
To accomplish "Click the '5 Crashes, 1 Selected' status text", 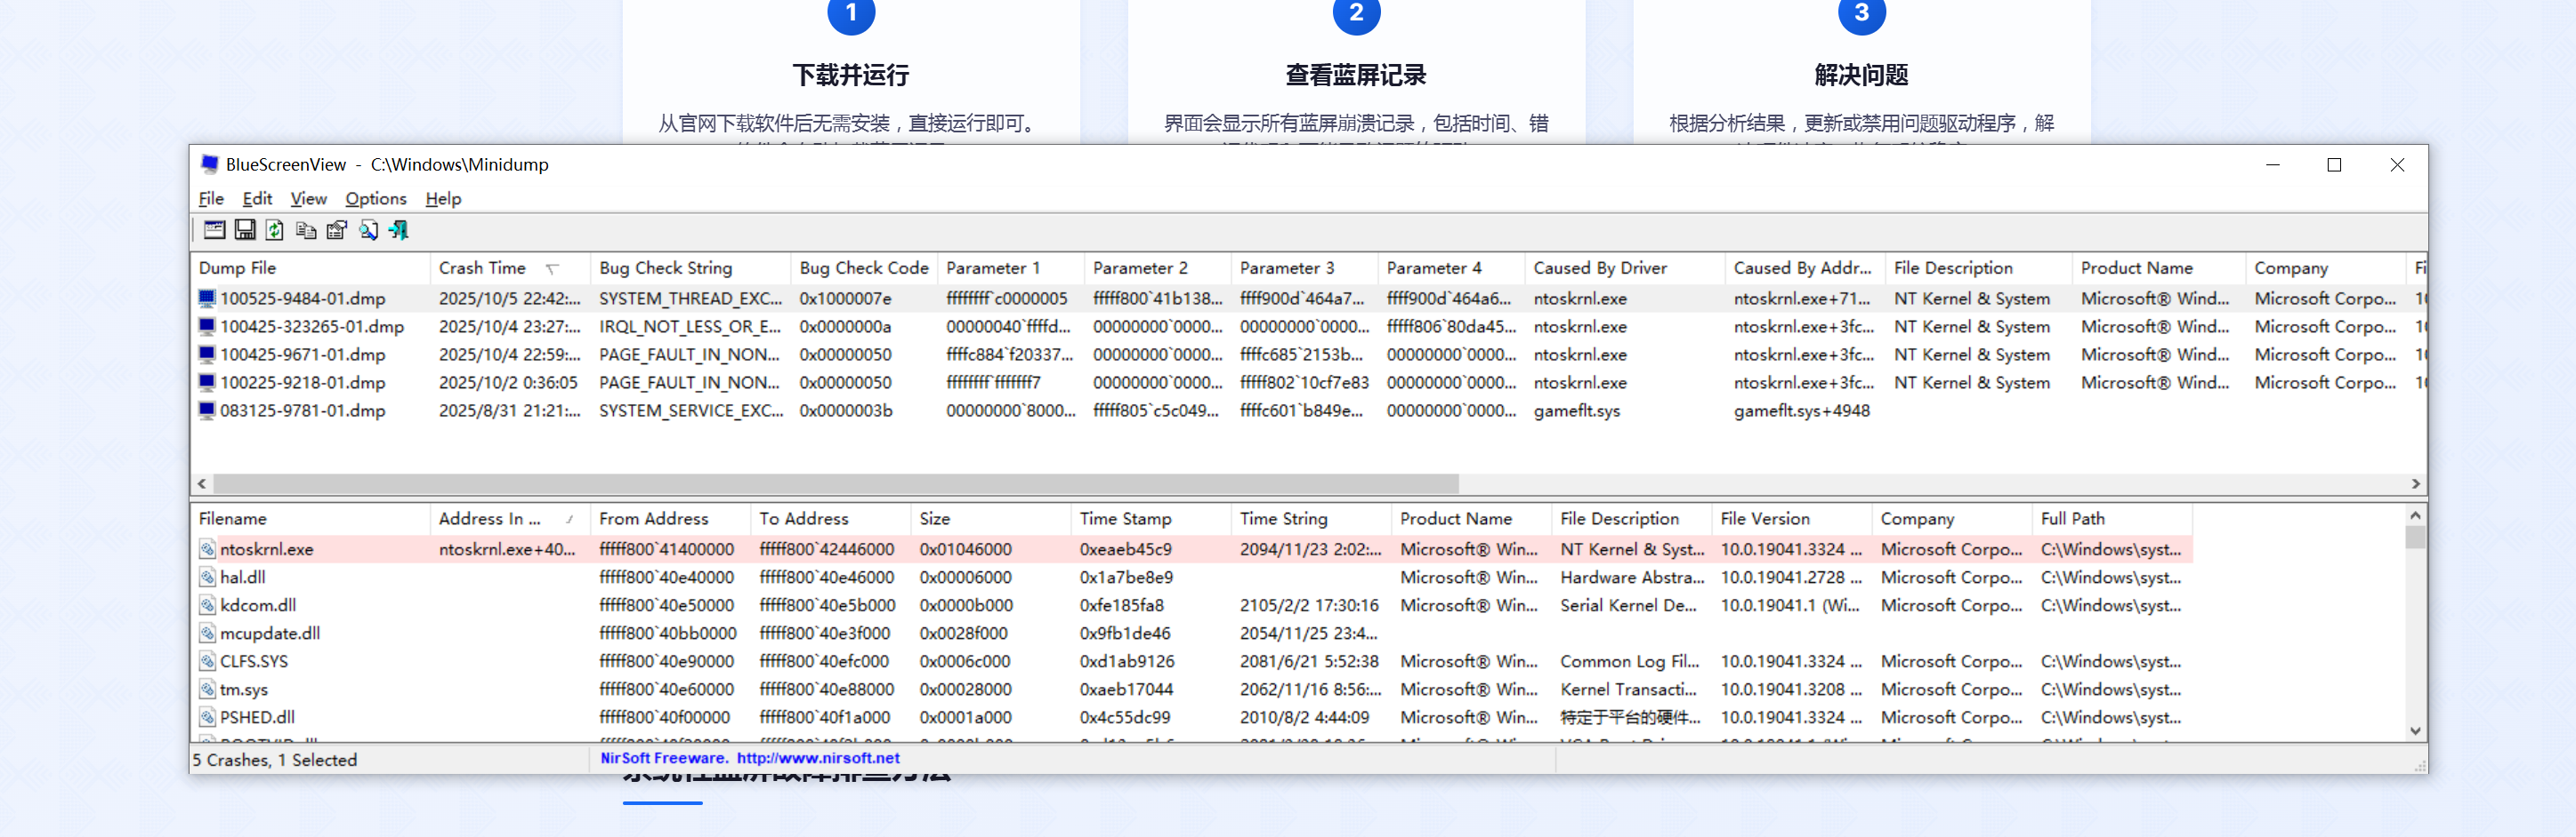I will pyautogui.click(x=275, y=760).
